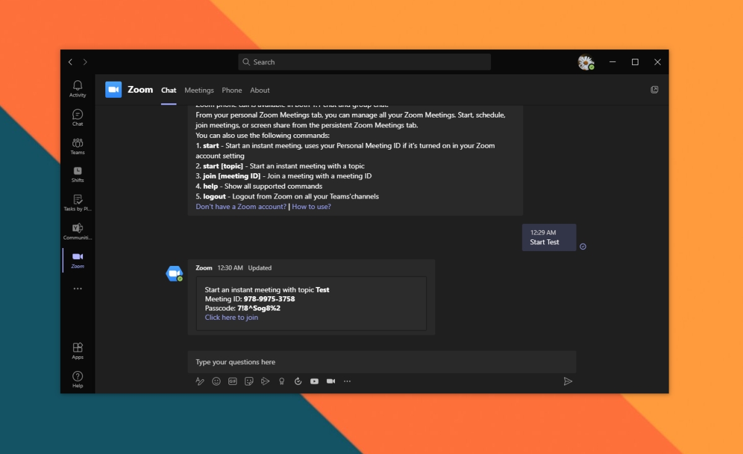
Task: Open the Phone tab of the Zoom app
Action: click(x=232, y=90)
